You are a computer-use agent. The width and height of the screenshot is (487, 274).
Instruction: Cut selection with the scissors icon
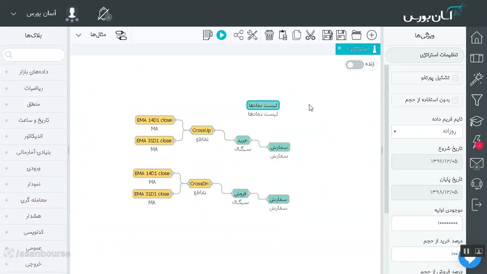(x=310, y=35)
